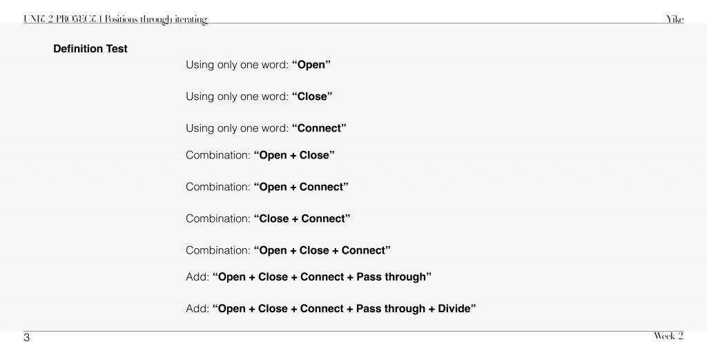Click the bold one-word term "Open"

[x=311, y=65]
